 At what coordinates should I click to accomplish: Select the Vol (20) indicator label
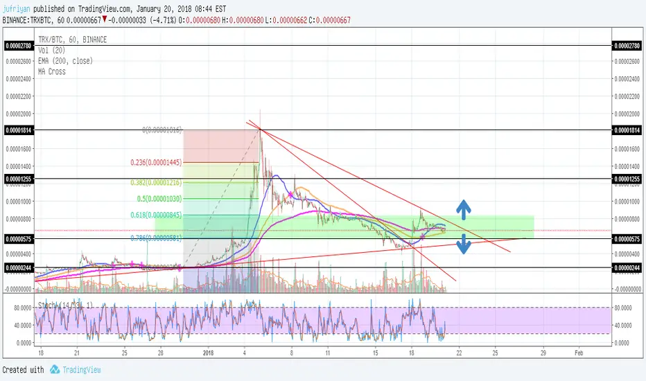(52, 51)
